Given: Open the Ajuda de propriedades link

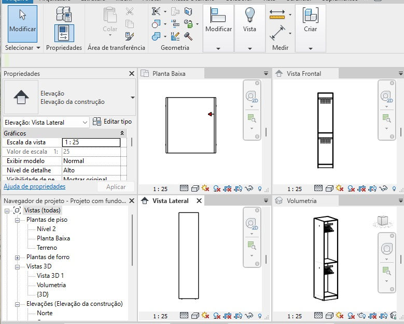Looking at the screenshot, I should (35, 186).
